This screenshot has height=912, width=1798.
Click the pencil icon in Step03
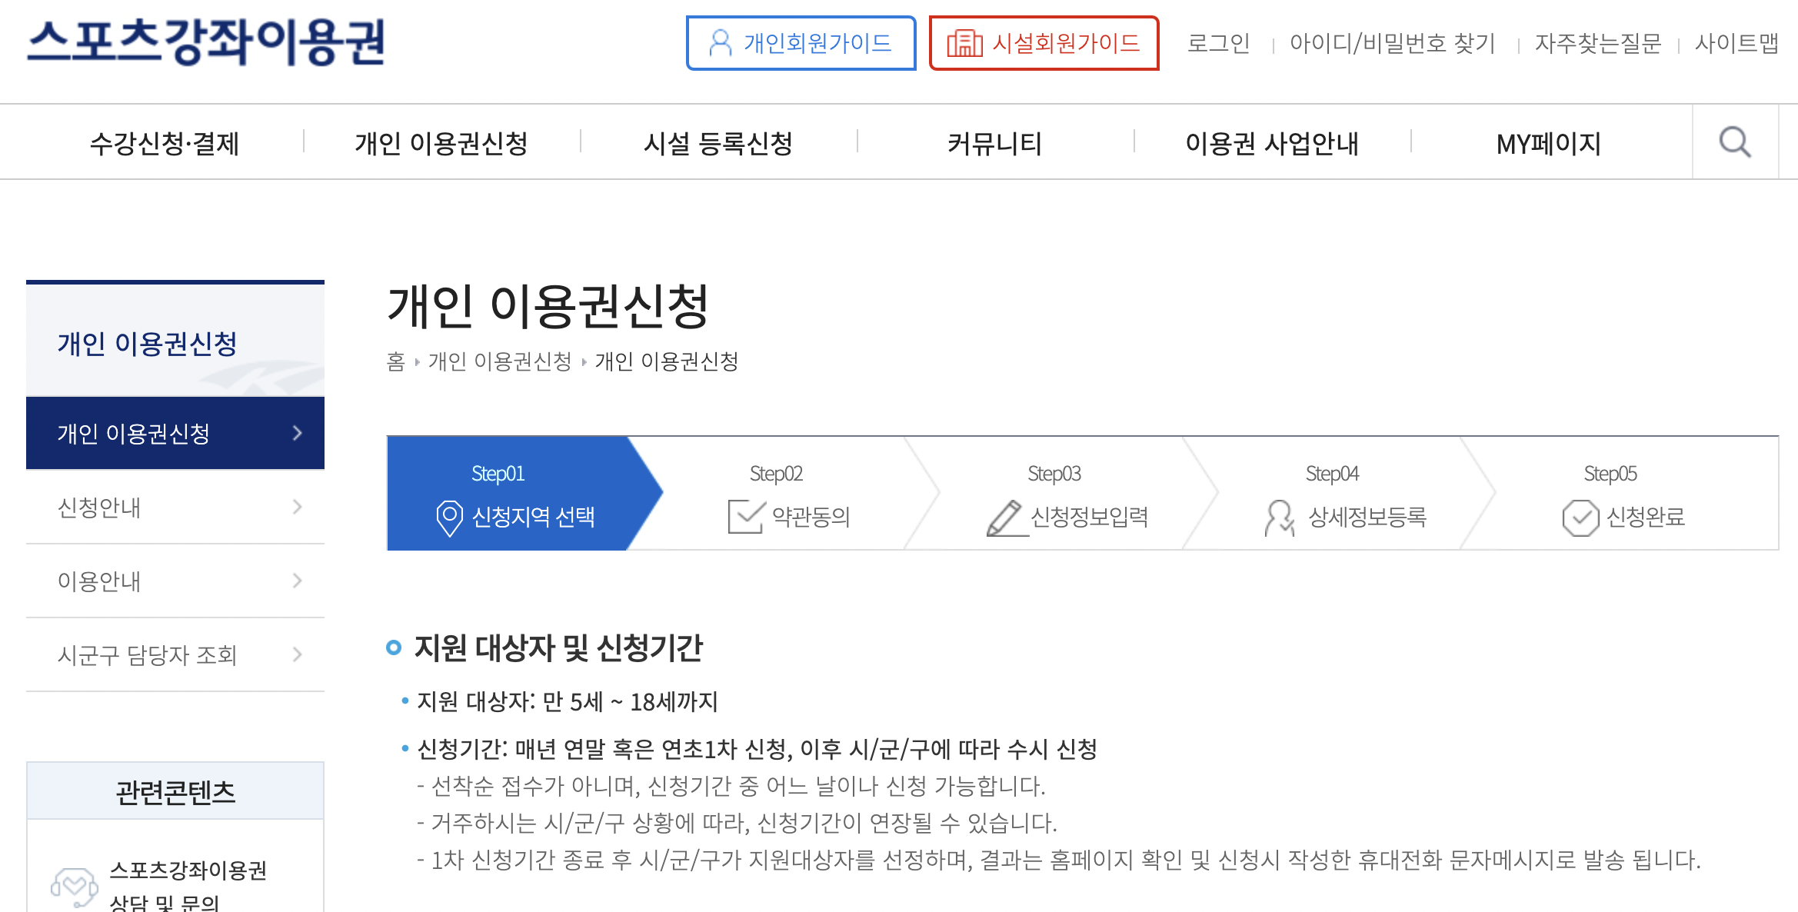(1005, 518)
